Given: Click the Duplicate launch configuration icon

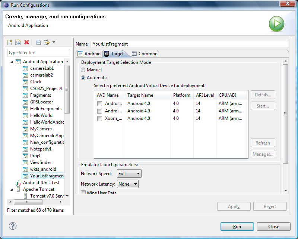Looking at the screenshot, I should (18, 42).
